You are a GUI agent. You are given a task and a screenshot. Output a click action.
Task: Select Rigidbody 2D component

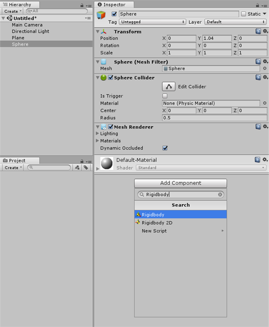tap(180, 223)
